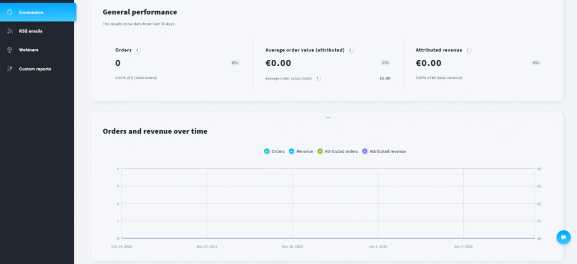Viewport: 577px width, 264px height.
Task: Click the Jan 7, 2026 axis label
Action: [463, 247]
